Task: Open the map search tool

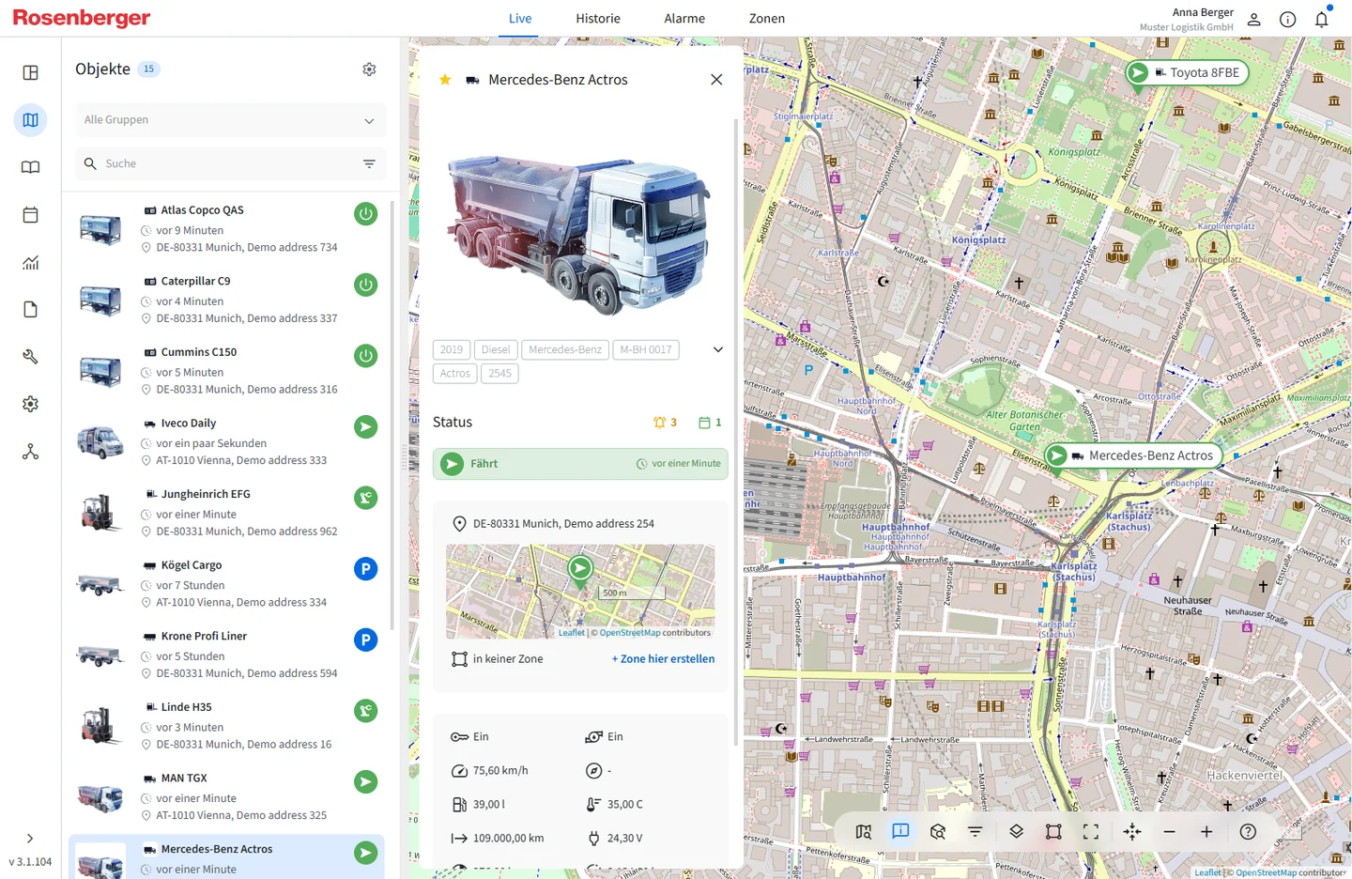Action: 864,832
